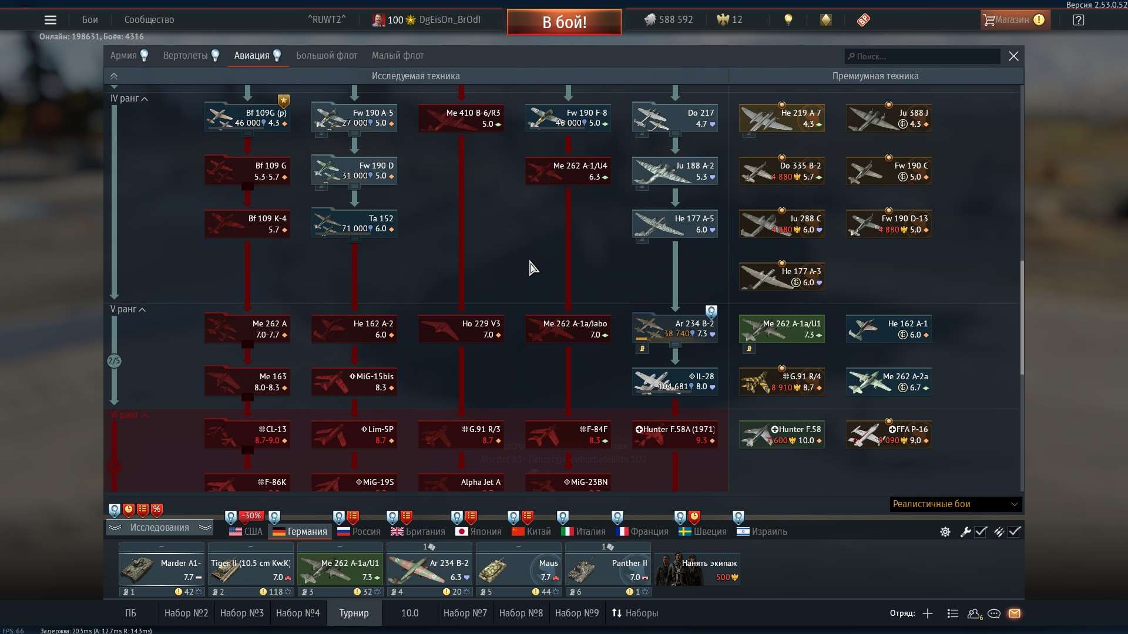Expand the Исследования filter panel
Screen dimensions: 1128x634
click(159, 527)
